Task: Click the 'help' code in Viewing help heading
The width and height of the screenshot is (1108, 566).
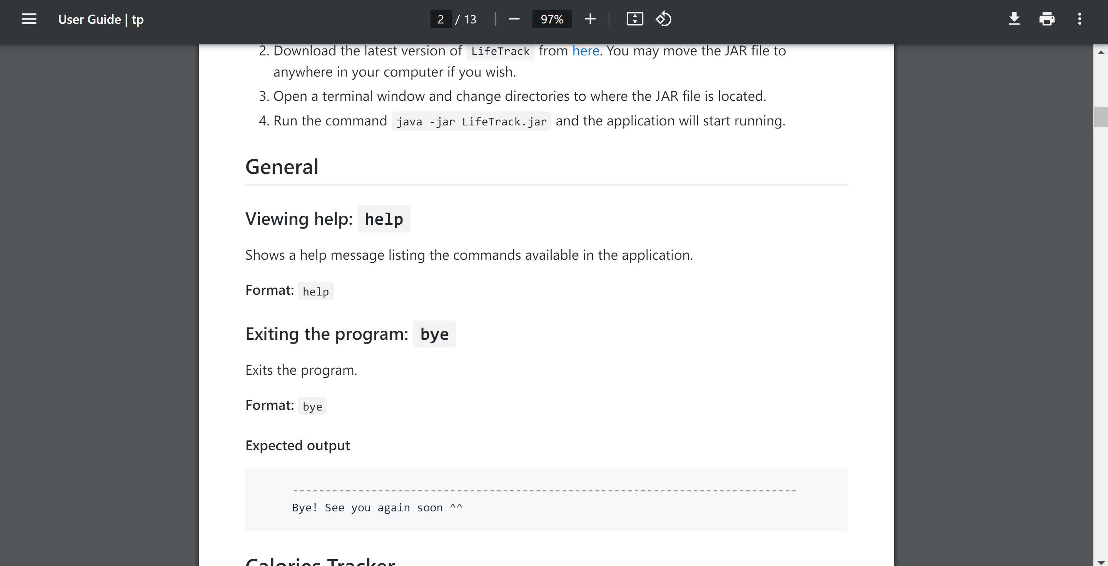Action: [384, 219]
